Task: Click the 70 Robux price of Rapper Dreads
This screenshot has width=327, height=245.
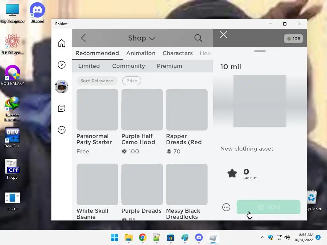Action: (173, 152)
